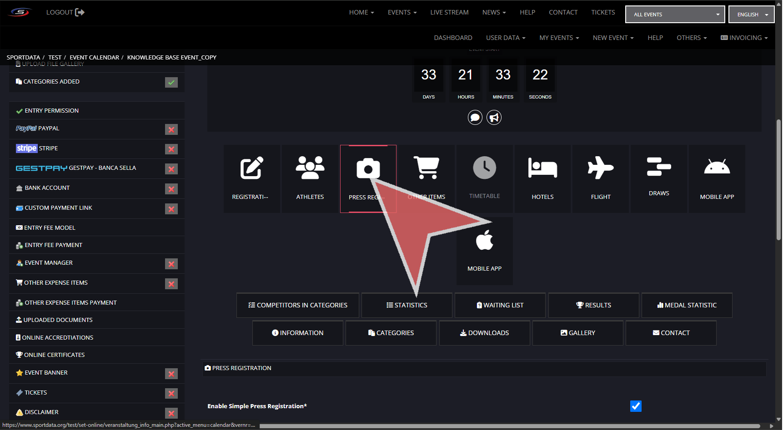
Task: Expand the English language dropdown
Action: pos(751,15)
